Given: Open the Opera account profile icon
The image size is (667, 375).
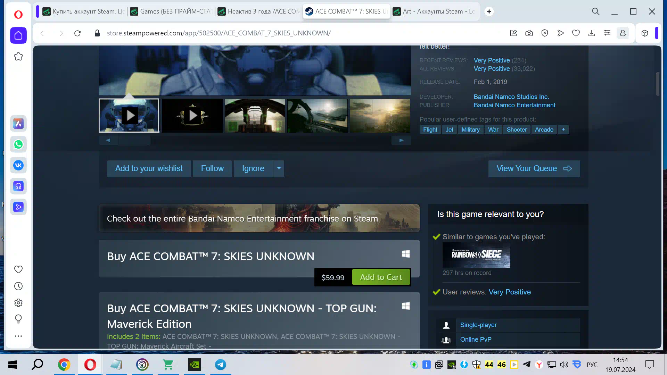Looking at the screenshot, I should (x=623, y=33).
